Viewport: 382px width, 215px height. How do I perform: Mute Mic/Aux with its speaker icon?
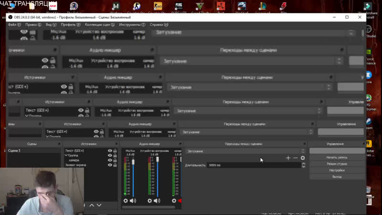tap(133, 201)
